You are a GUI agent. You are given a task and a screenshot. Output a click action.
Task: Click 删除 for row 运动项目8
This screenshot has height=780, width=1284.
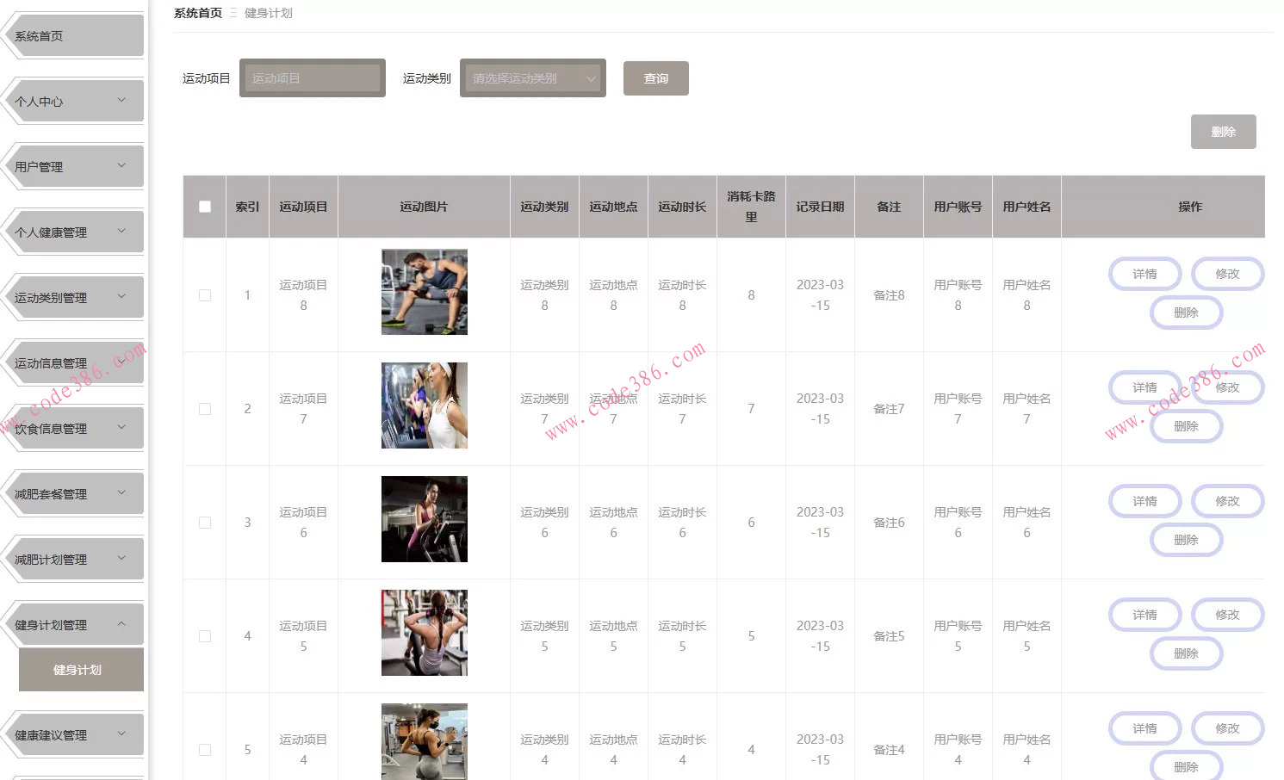pyautogui.click(x=1187, y=313)
